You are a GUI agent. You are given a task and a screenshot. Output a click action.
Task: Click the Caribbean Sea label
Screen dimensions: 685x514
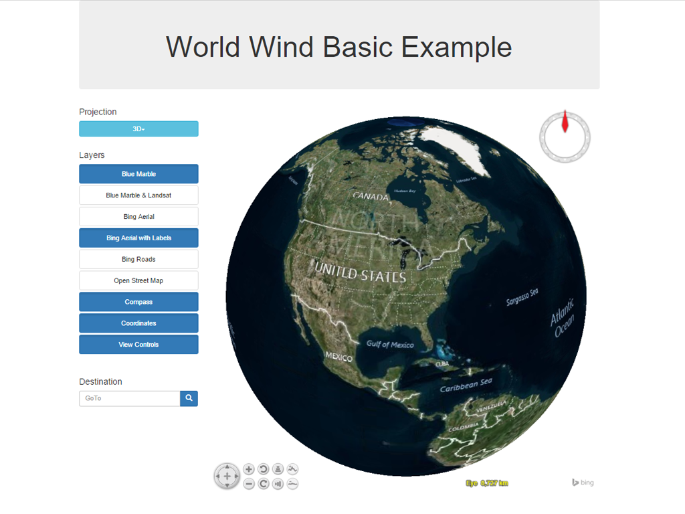(466, 385)
